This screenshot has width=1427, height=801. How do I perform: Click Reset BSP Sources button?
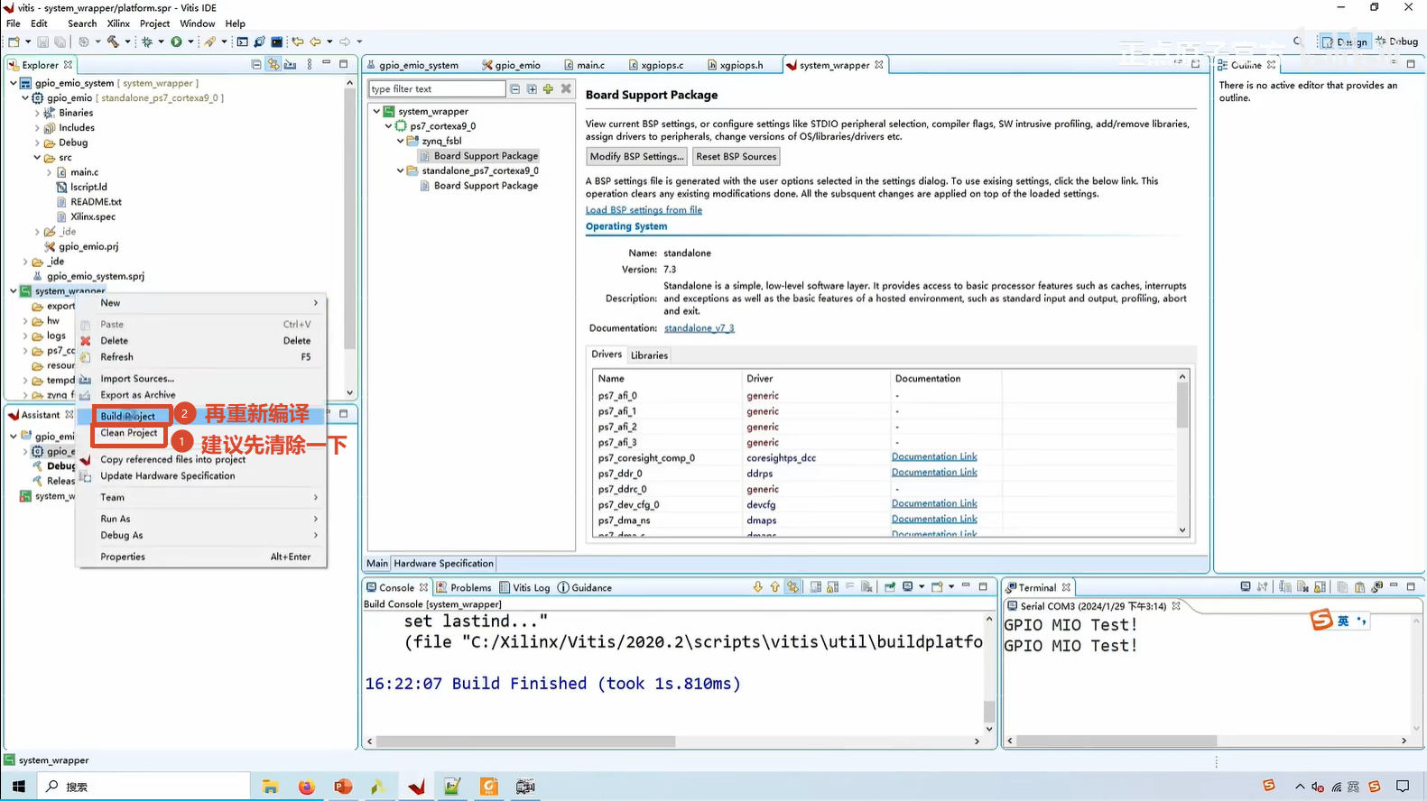coord(736,157)
